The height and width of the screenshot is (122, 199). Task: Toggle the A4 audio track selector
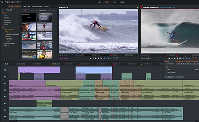pyautogui.click(x=5, y=110)
